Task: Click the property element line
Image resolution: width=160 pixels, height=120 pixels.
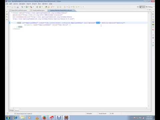Action: (47, 25)
